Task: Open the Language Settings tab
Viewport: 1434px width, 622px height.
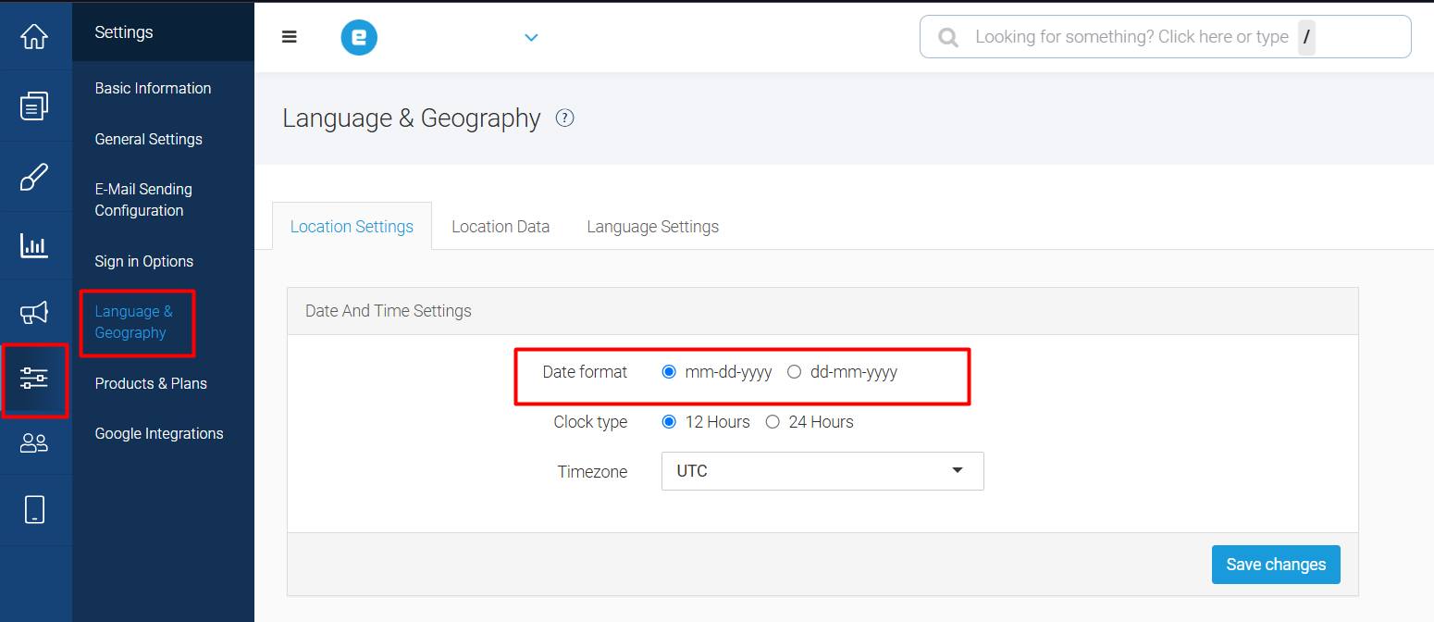Action: 652,227
